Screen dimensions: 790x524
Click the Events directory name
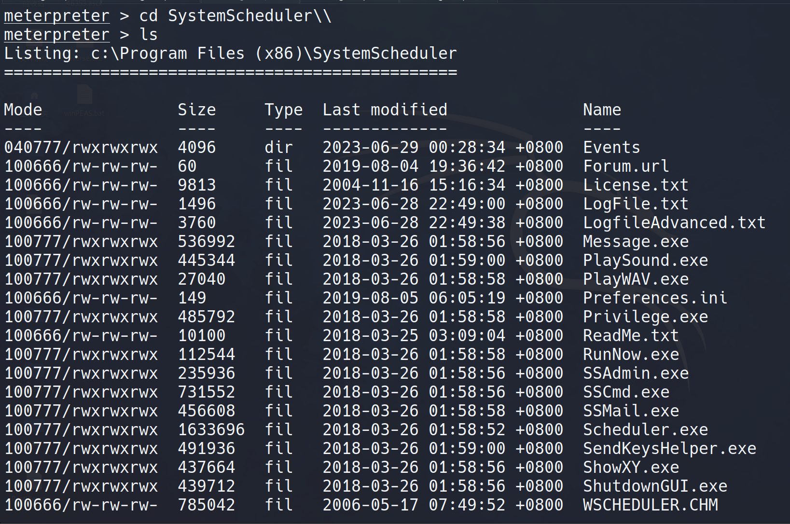click(611, 147)
